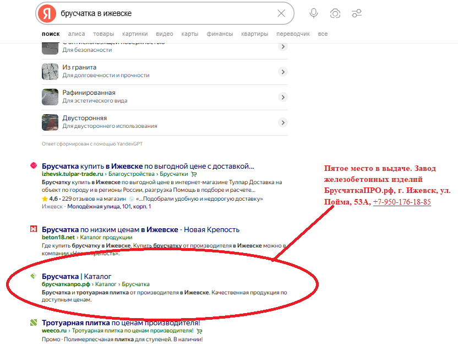Open search settings sliders icon
458x344 pixels.
(x=357, y=13)
